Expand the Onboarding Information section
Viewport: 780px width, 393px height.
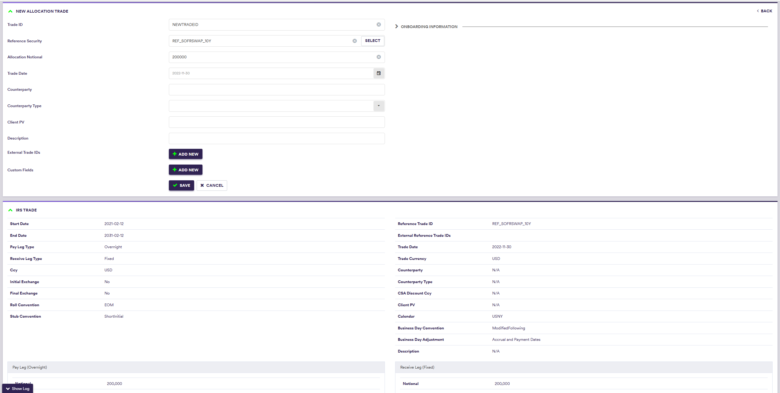coord(397,27)
